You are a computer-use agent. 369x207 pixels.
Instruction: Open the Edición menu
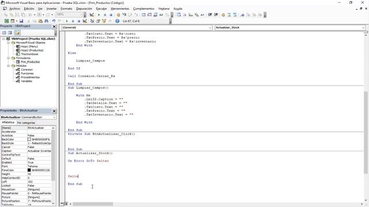pos(29,9)
